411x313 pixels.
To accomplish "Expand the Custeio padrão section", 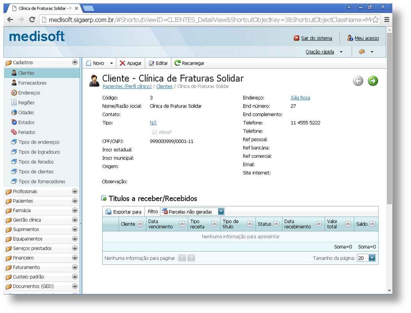I will [x=75, y=276].
